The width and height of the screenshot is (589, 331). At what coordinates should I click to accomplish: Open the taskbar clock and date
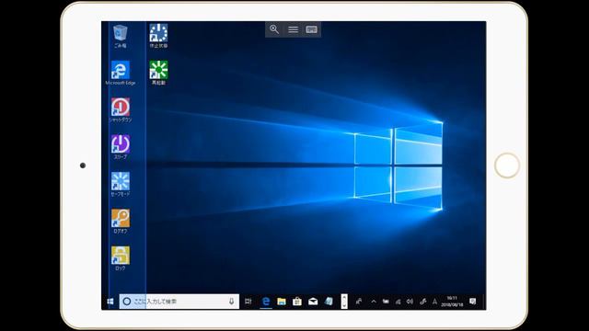click(x=452, y=302)
